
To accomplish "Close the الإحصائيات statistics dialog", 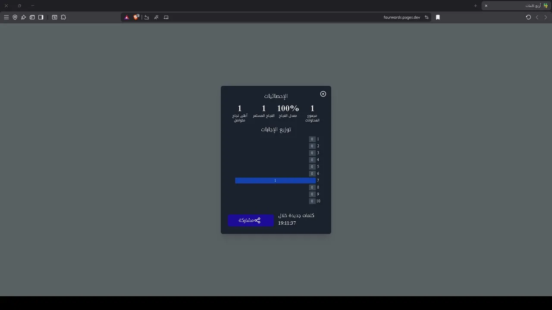I will pyautogui.click(x=323, y=94).
